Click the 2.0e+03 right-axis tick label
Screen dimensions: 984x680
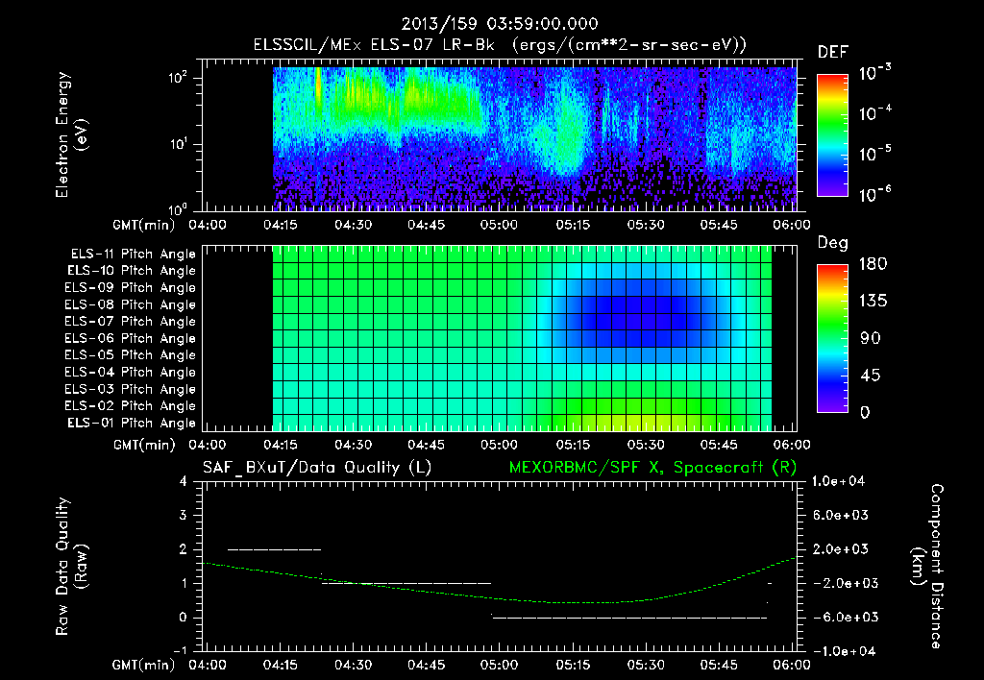coord(842,548)
